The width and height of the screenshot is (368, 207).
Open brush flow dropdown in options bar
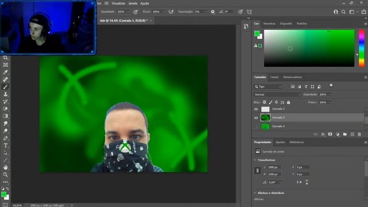coord(163,11)
